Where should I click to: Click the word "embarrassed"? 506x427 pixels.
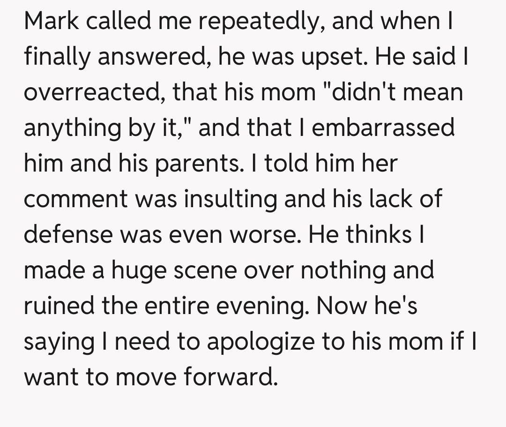click(x=383, y=128)
